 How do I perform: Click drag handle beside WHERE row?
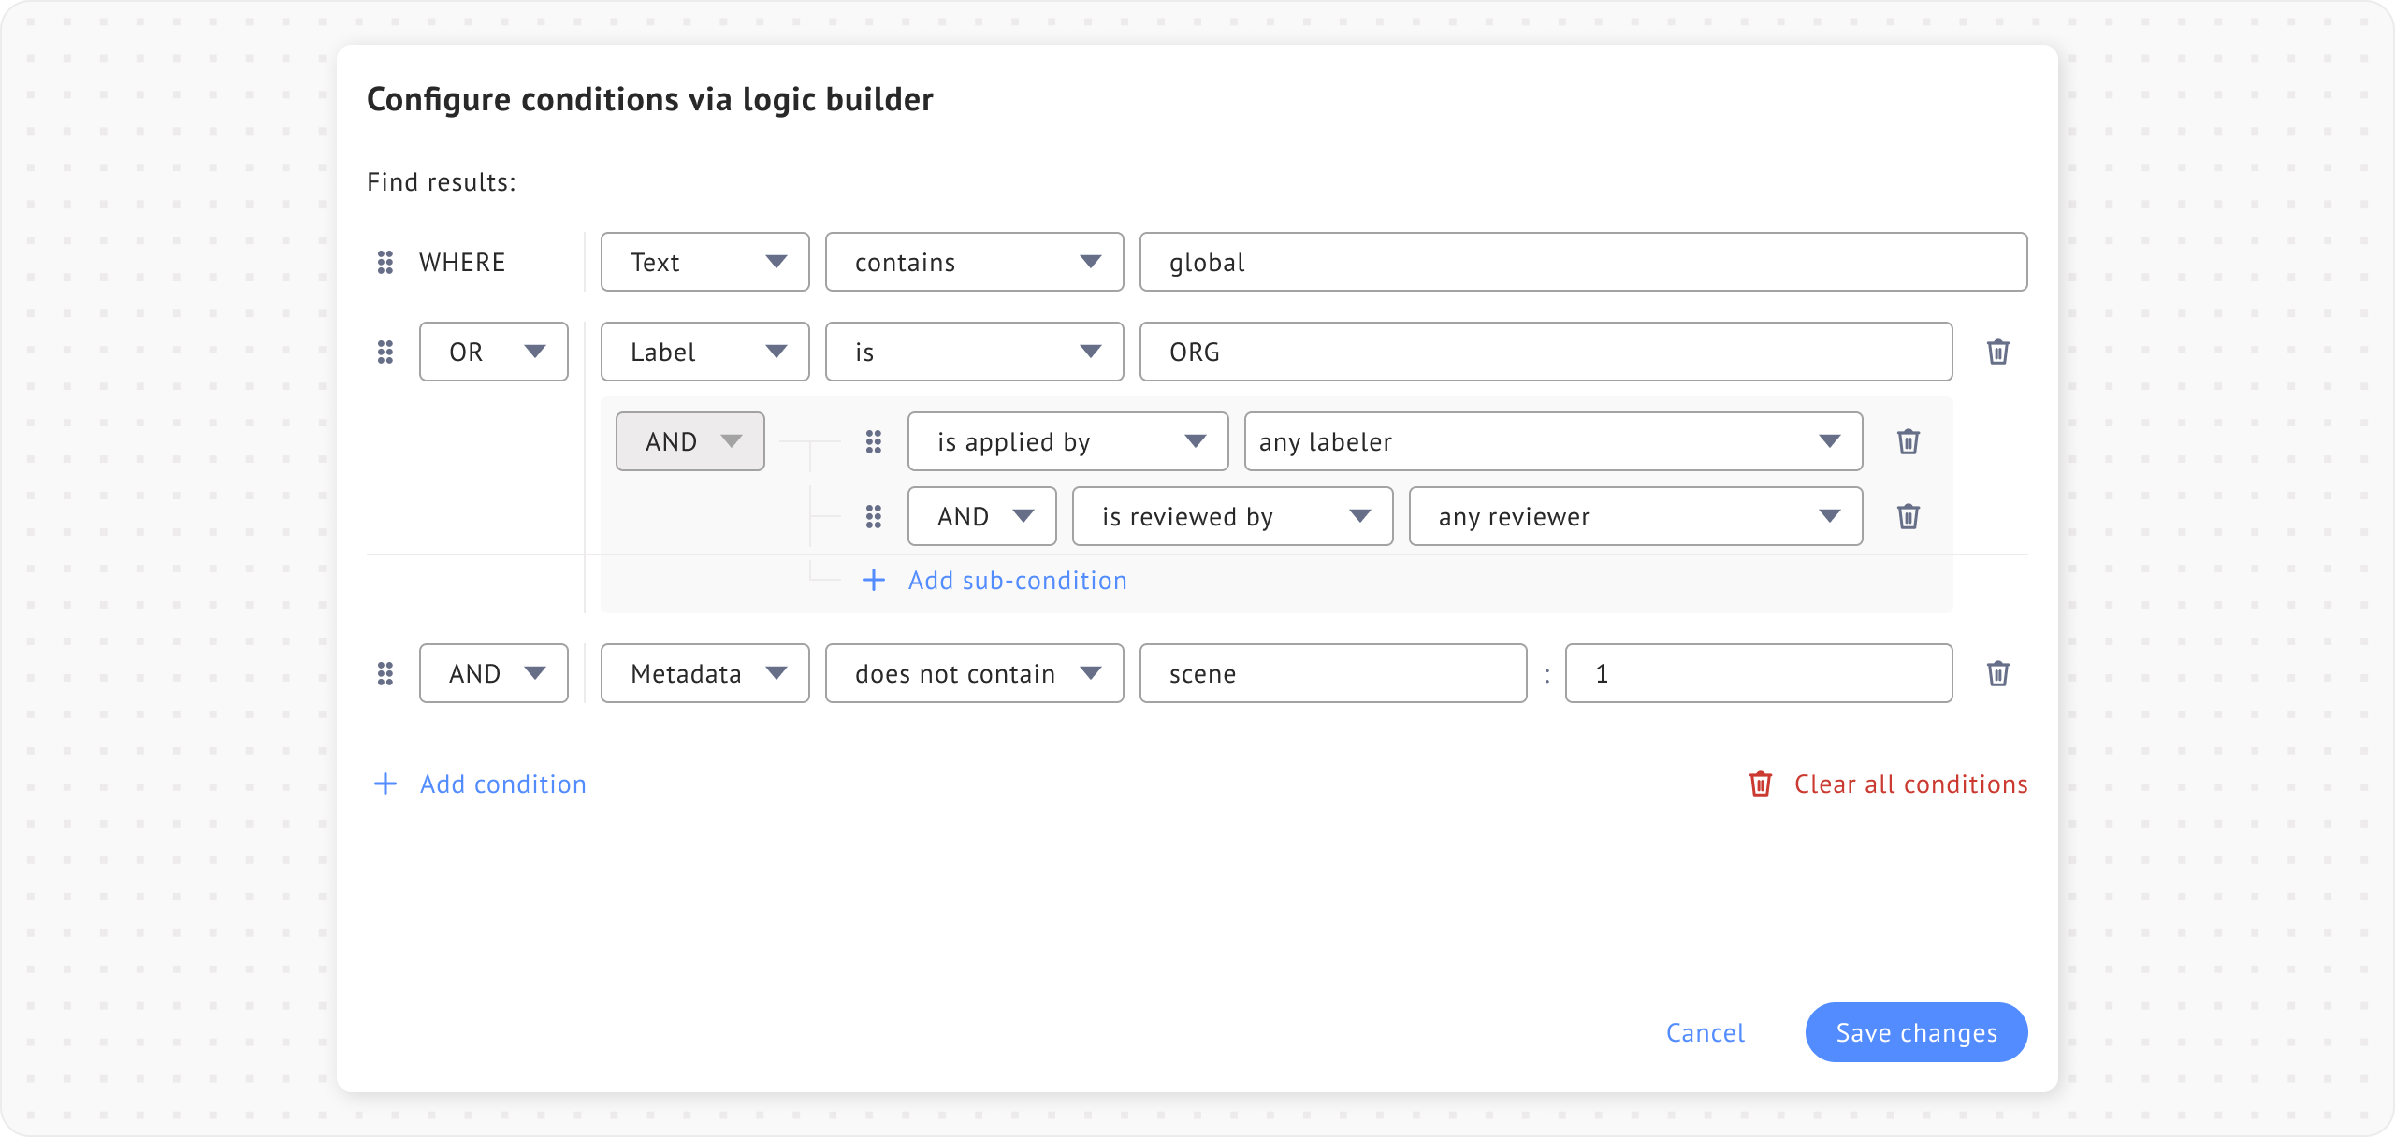385,262
